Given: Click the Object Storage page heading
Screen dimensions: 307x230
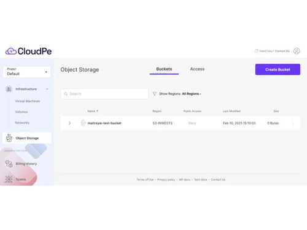Looking at the screenshot, I should coord(80,69).
